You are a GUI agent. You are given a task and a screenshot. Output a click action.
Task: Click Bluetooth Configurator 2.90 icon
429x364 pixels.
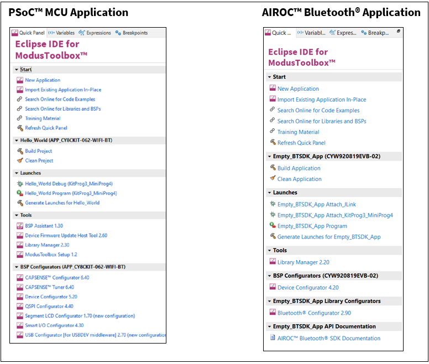(273, 312)
